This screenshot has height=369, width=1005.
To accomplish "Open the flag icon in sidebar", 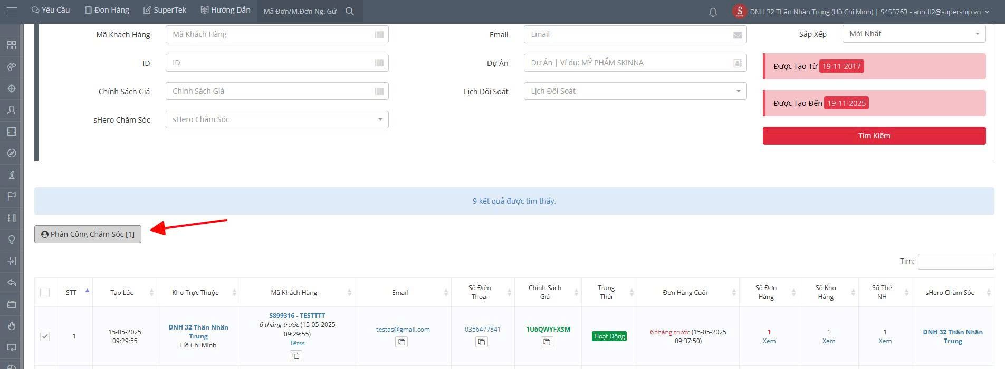I will coord(12,196).
